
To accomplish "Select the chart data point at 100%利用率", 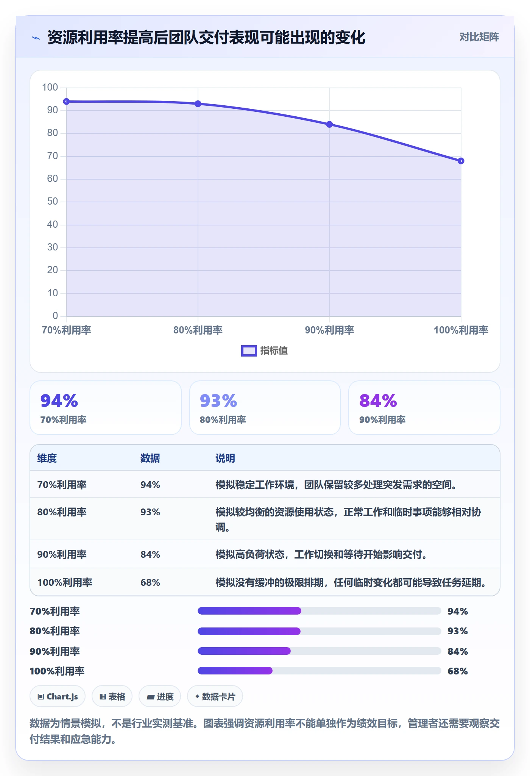I will coord(461,161).
